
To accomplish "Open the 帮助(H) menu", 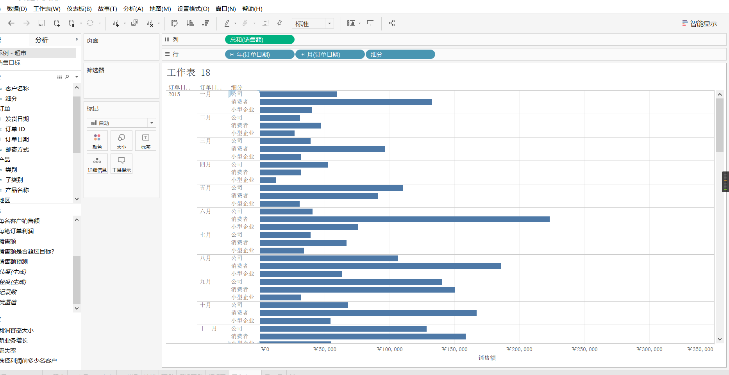I will (252, 9).
